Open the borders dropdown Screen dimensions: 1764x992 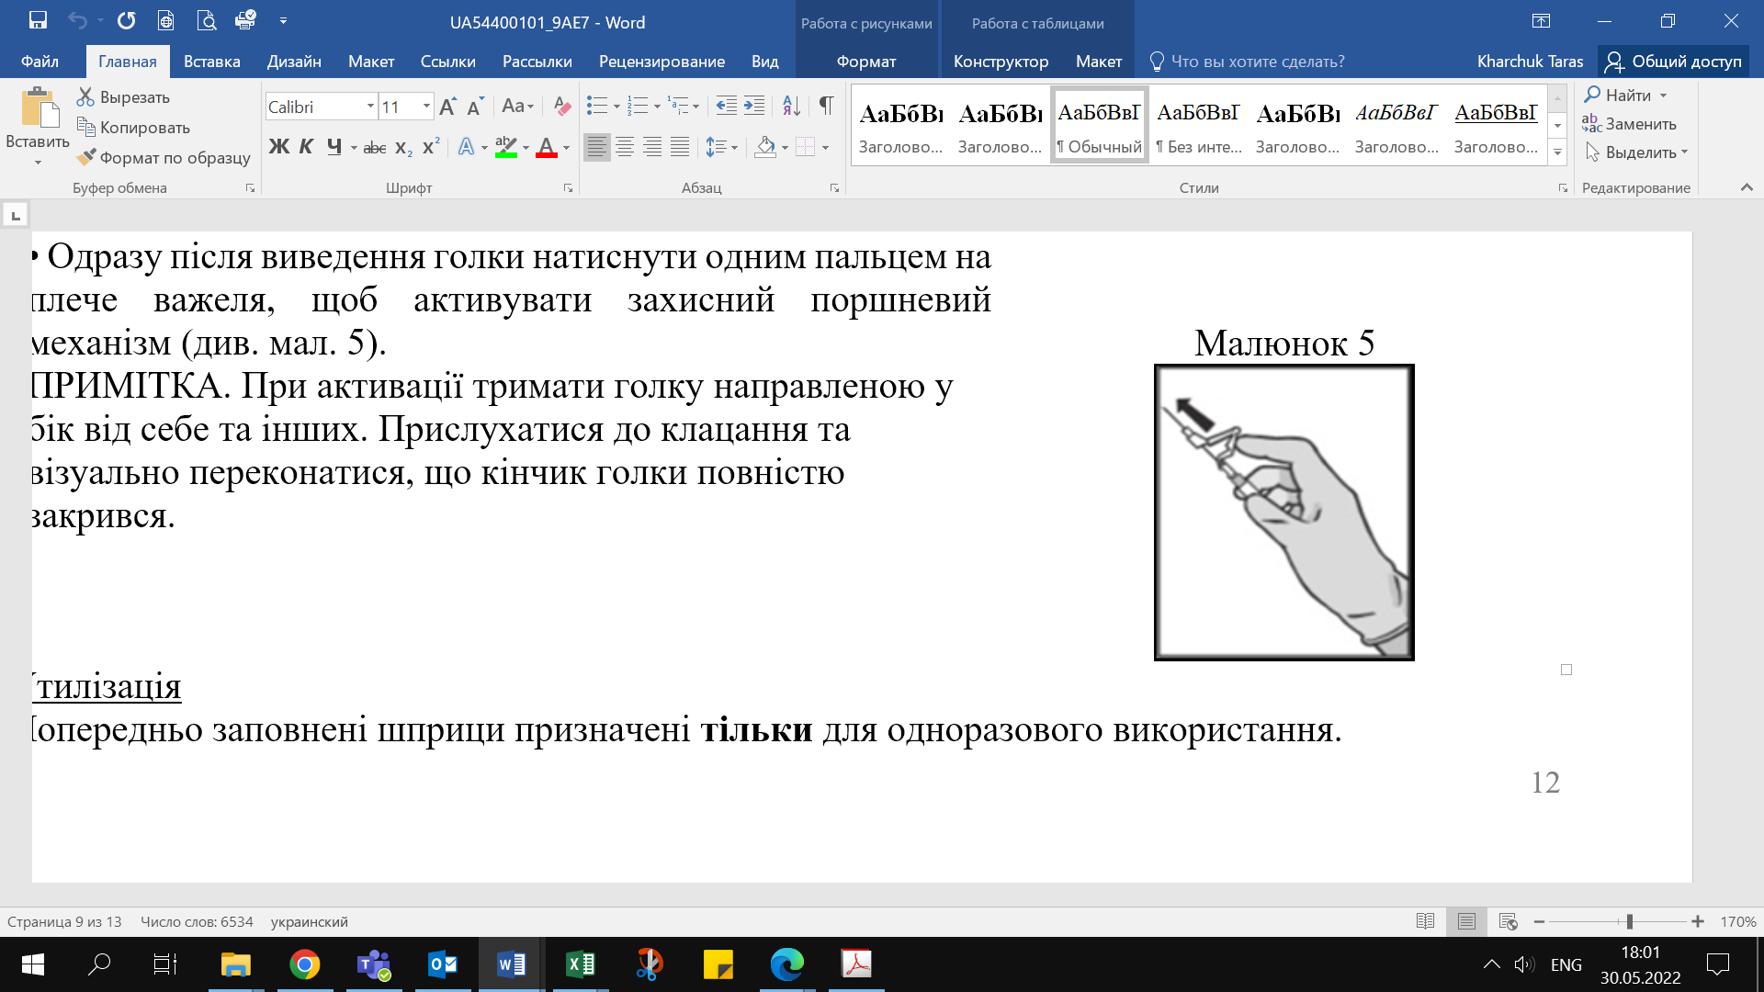point(825,147)
